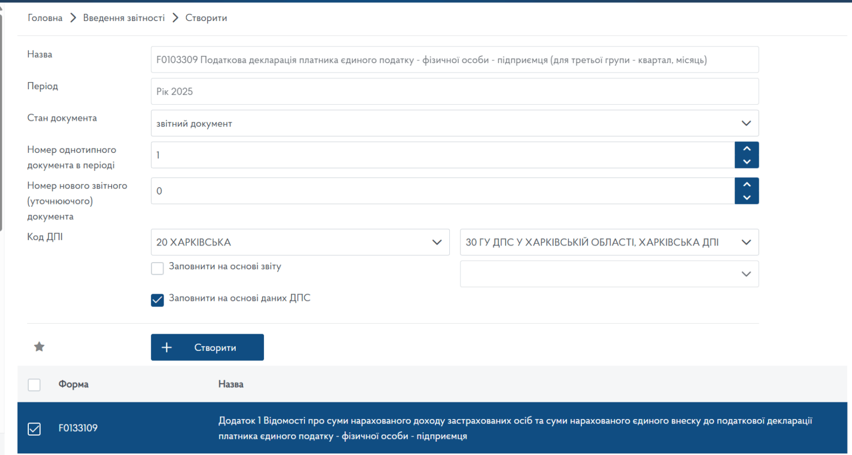Select the Додаток 1 Відомості row description
Viewport: 852px width, 455px height.
pos(515,428)
